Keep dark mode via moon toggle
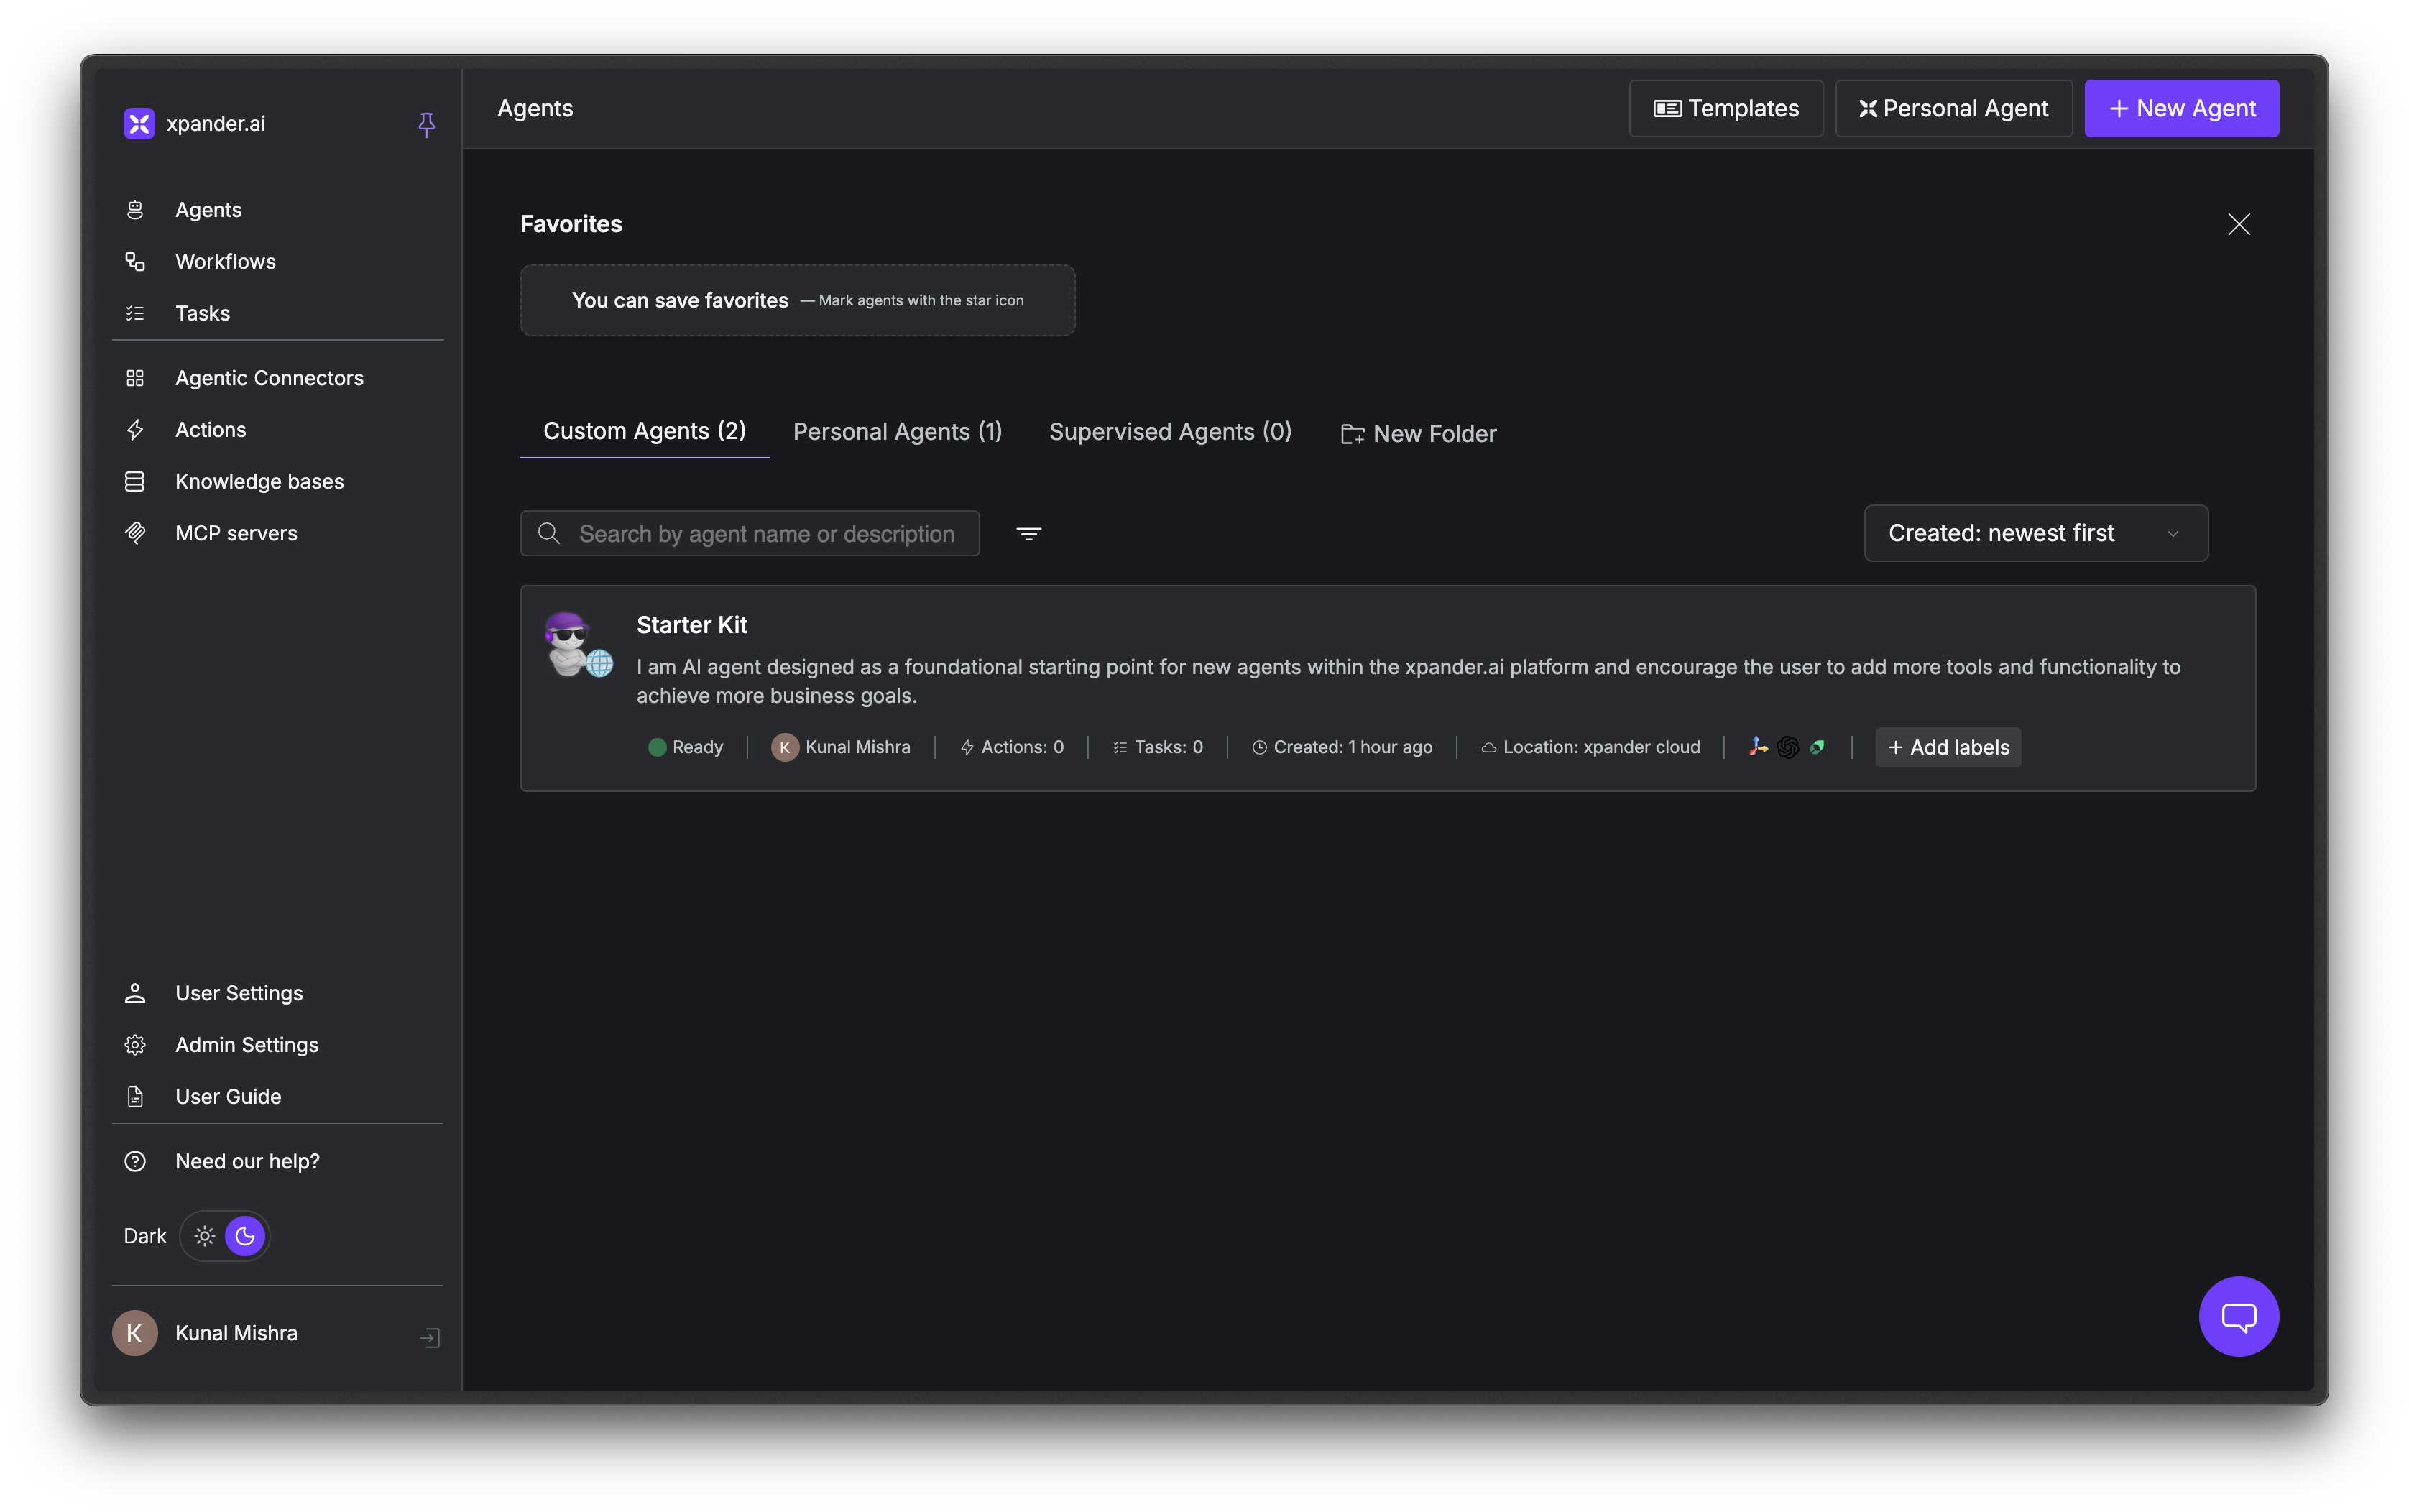Screen dimensions: 2409x1512 pyautogui.click(x=245, y=1236)
